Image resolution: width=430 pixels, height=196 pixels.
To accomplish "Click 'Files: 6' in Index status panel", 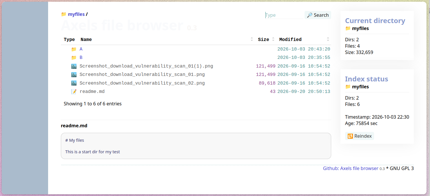I will point(352,104).
